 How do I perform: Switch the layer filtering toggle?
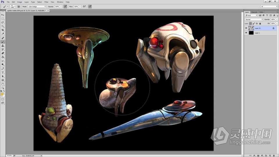[x=277, y=15]
